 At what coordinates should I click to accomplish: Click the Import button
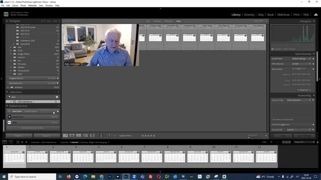click(19, 135)
